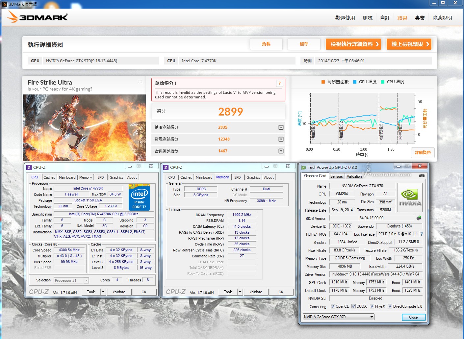Click the help question mark in the invalid score box
The width and height of the screenshot is (464, 339).
(279, 83)
